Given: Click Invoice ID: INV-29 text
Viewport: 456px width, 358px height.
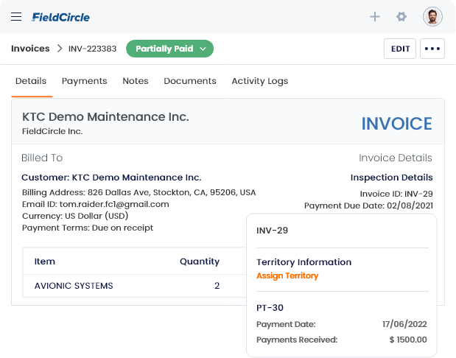Looking at the screenshot, I should [396, 194].
